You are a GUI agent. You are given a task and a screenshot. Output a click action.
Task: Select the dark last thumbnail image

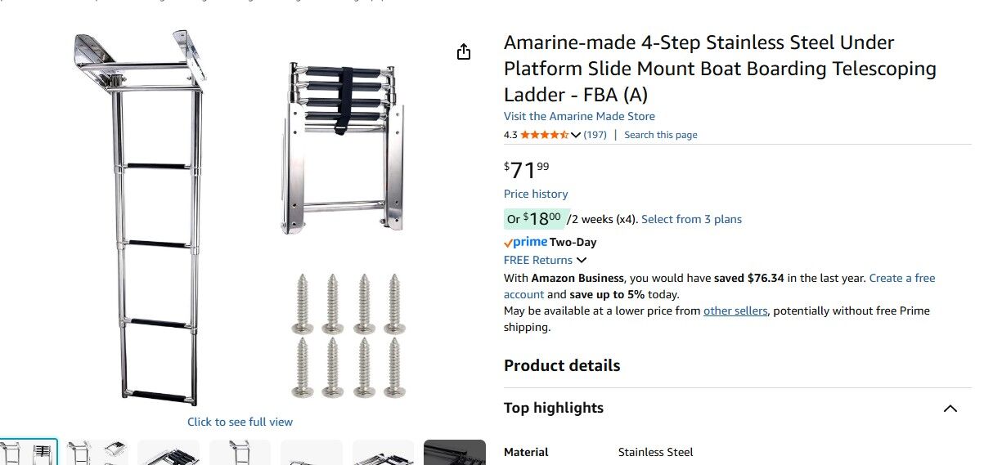pyautogui.click(x=455, y=453)
